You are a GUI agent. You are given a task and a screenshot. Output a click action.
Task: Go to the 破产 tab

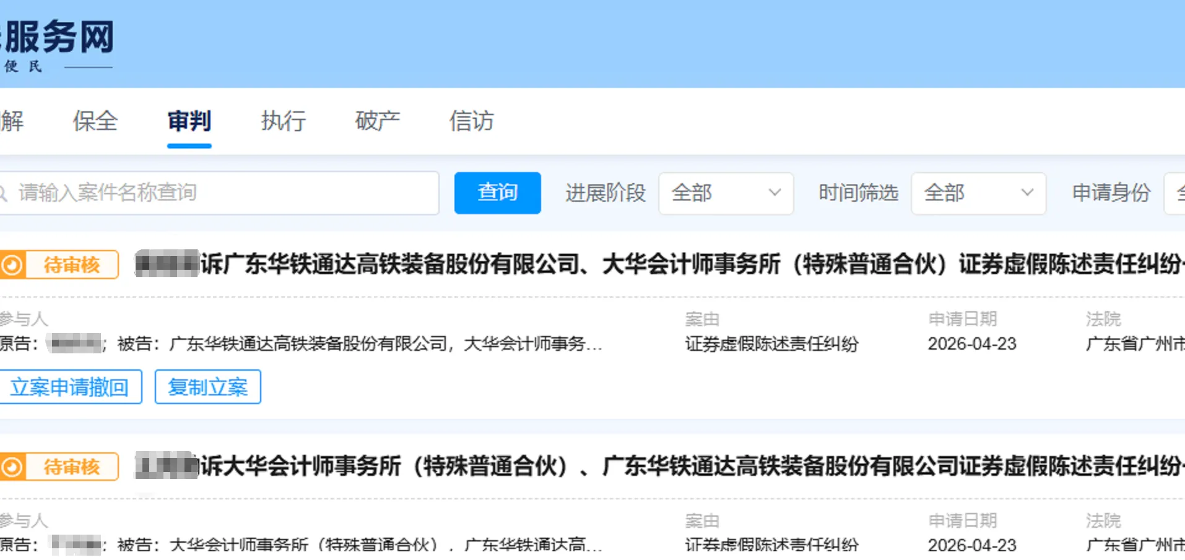(378, 121)
